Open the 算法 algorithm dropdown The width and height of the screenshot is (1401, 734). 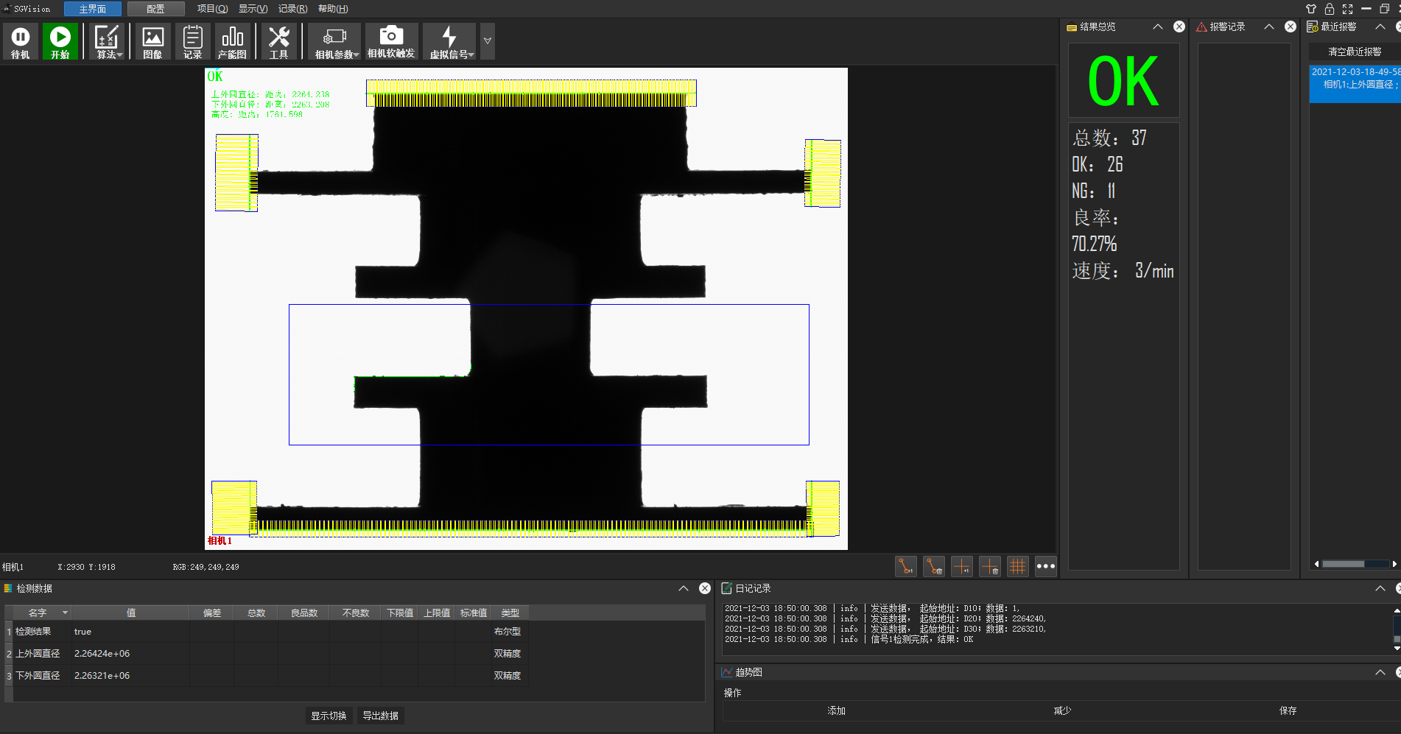pos(108,41)
